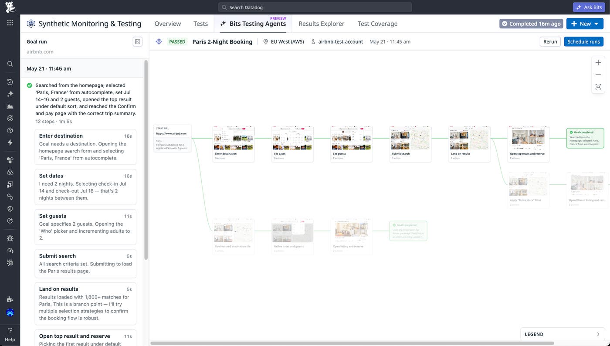Open the Enter destination step card in sidebar

(x=85, y=147)
